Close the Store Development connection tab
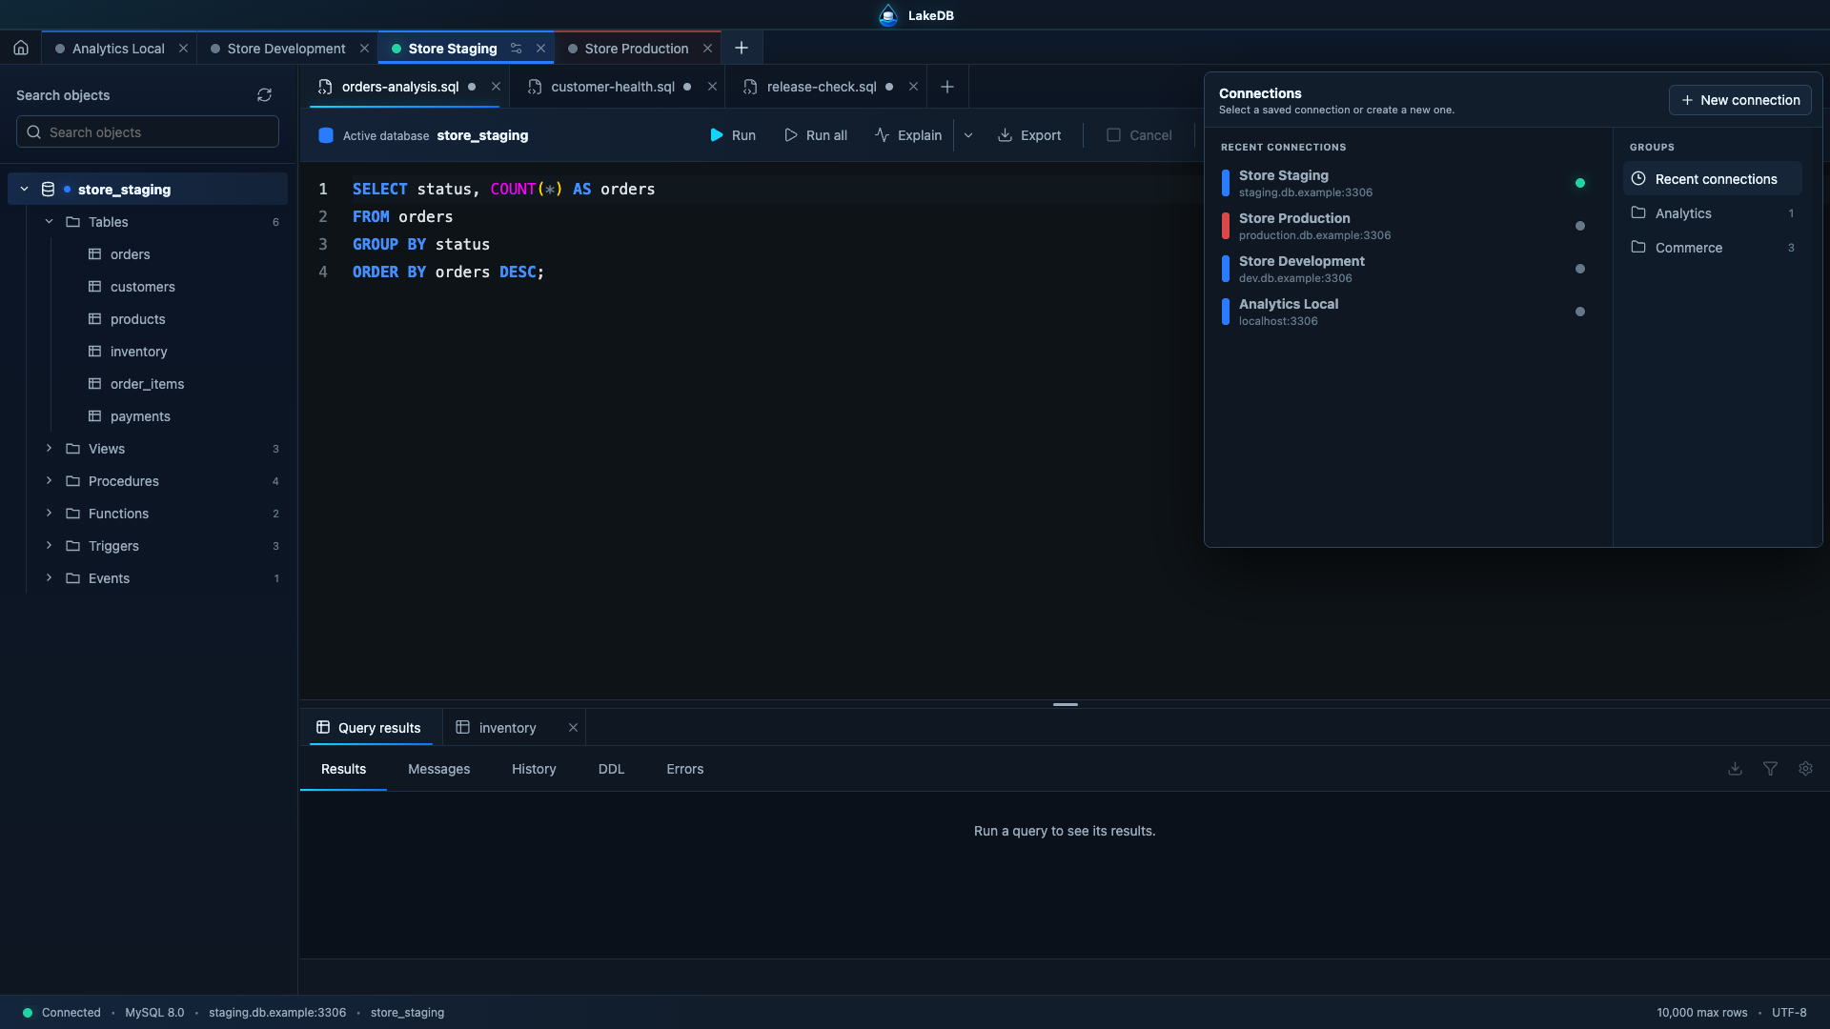This screenshot has height=1029, width=1830. 364,49
